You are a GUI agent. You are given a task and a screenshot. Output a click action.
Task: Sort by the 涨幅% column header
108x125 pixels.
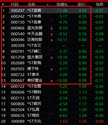[62, 4]
